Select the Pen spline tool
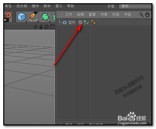The width and height of the screenshot is (156, 129). [33, 17]
